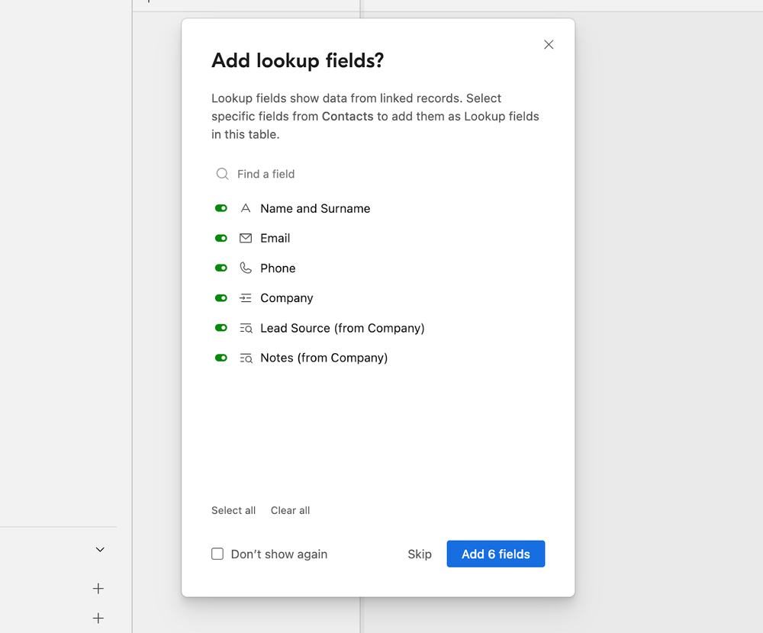Click the Notes lookup field icon

tap(245, 357)
